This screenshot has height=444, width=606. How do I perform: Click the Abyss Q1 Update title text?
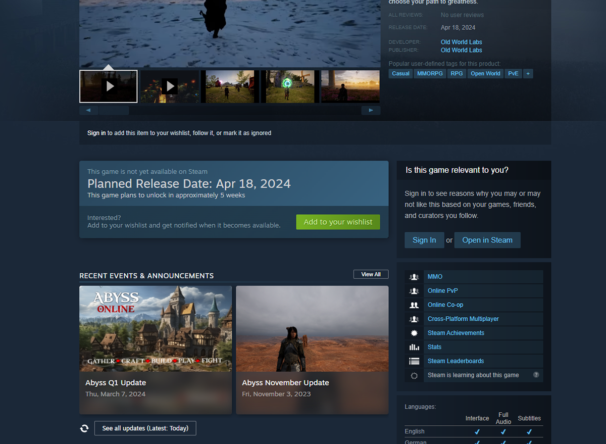pos(116,383)
